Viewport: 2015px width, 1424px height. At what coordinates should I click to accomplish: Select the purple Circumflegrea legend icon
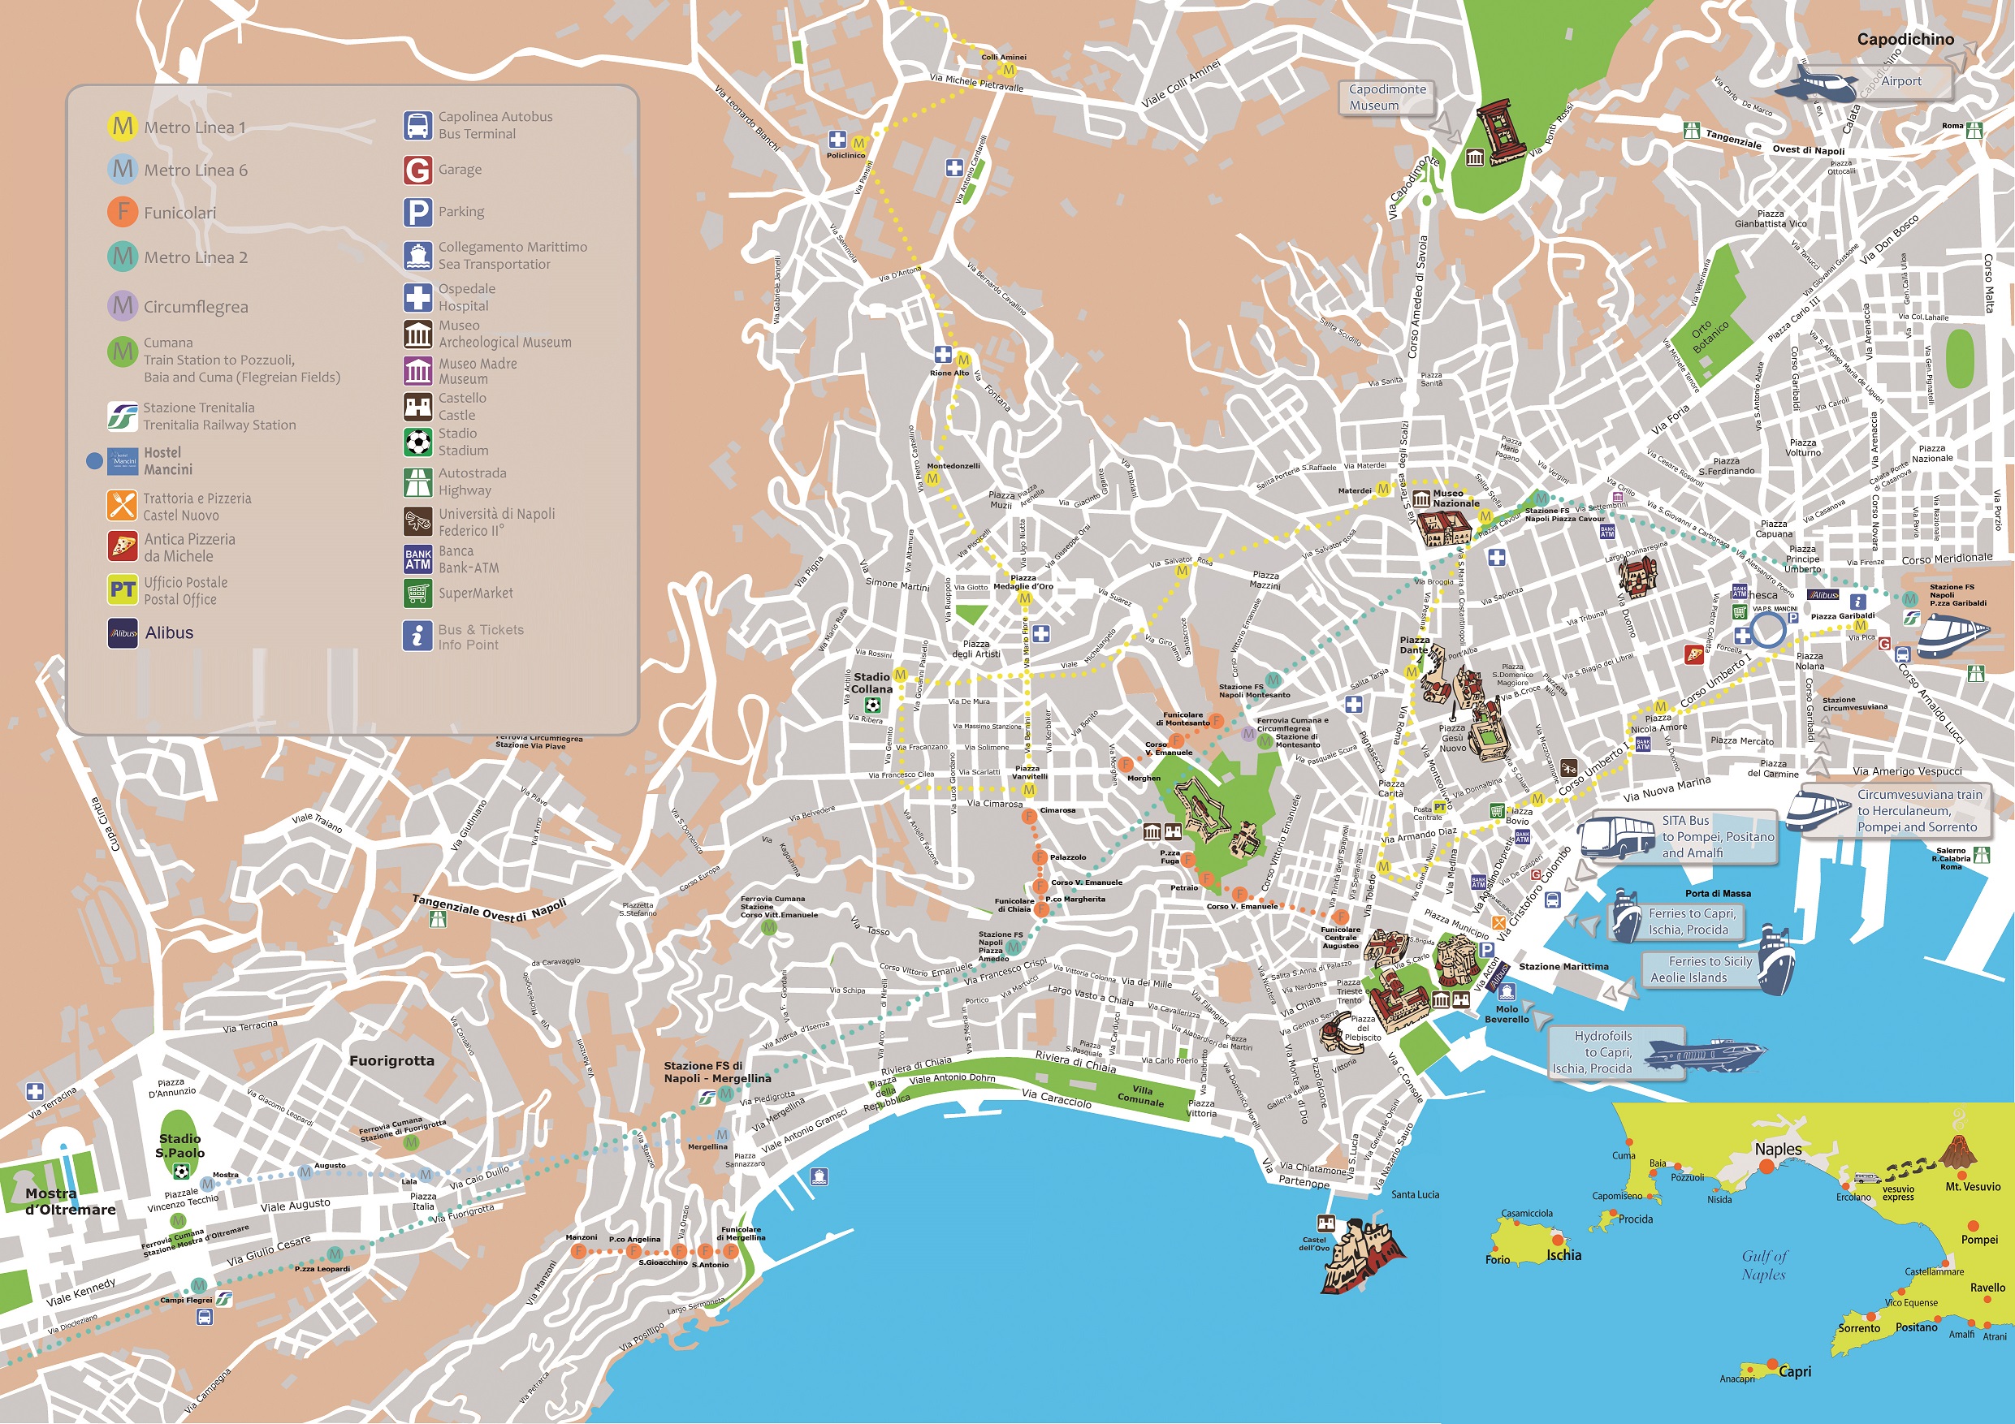[122, 305]
